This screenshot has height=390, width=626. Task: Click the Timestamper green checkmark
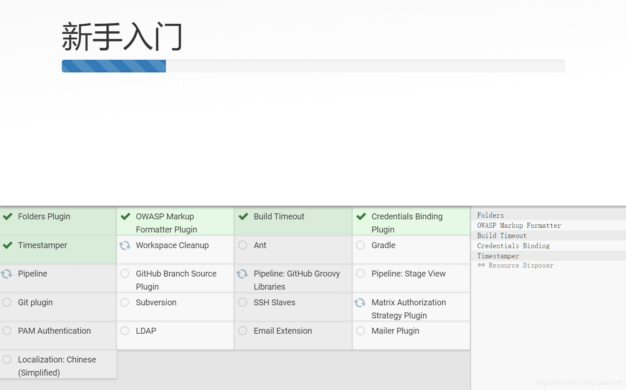click(8, 245)
